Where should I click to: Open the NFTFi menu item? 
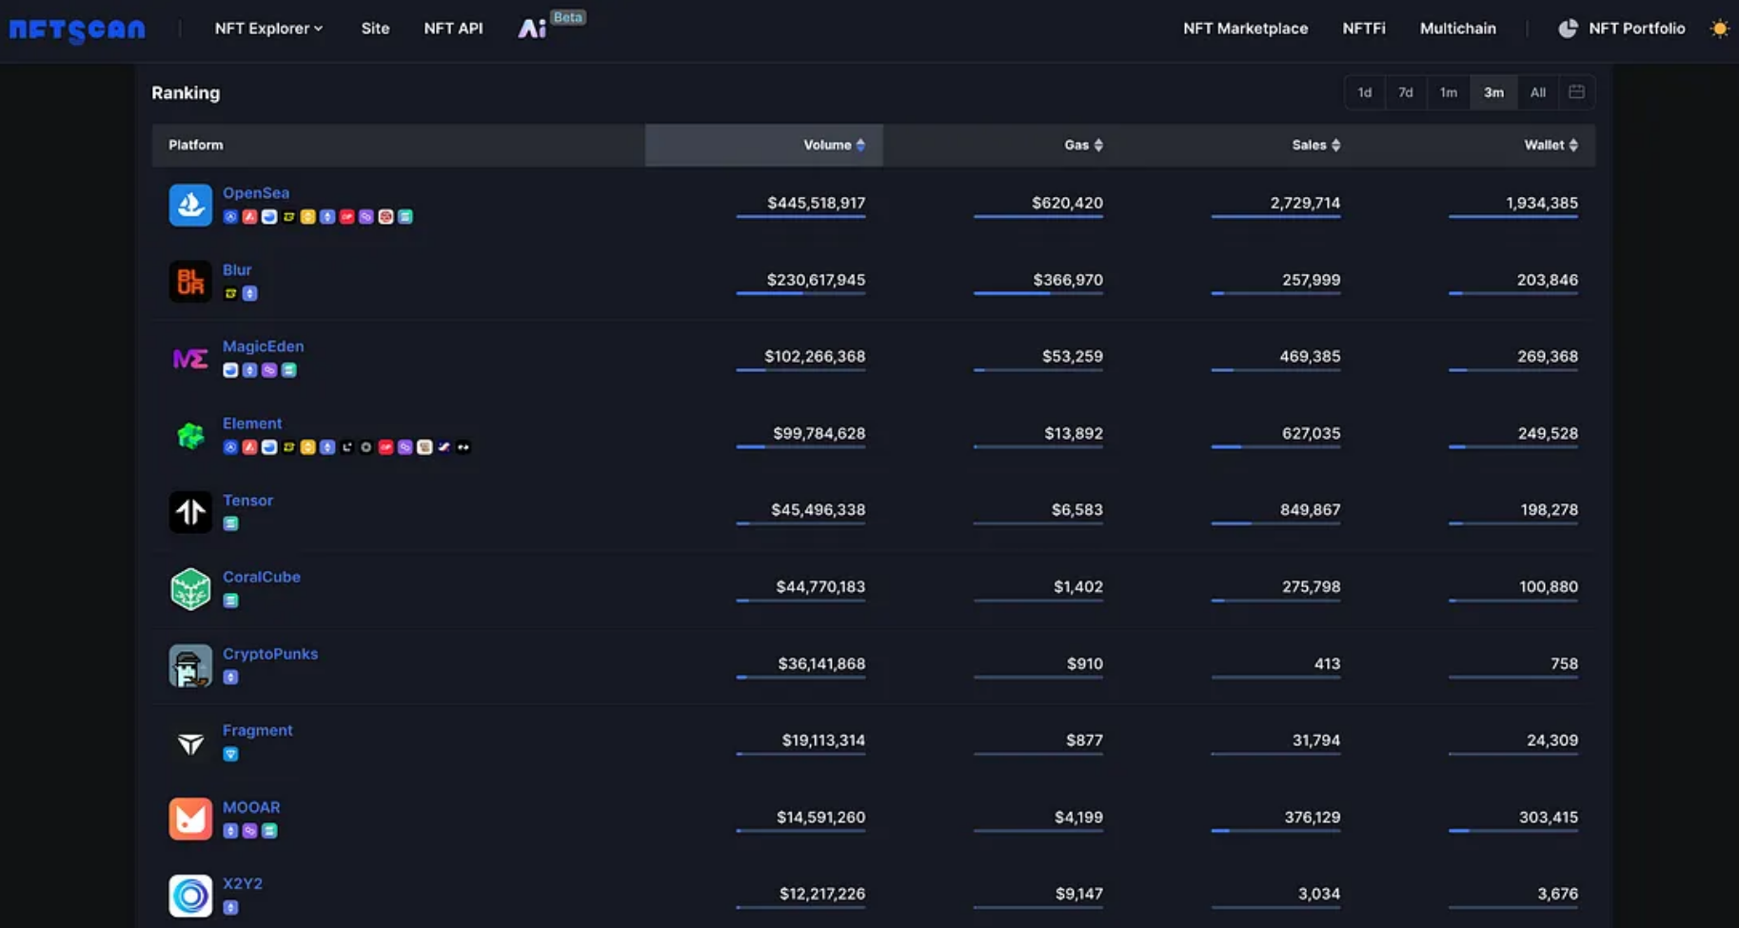[1364, 29]
